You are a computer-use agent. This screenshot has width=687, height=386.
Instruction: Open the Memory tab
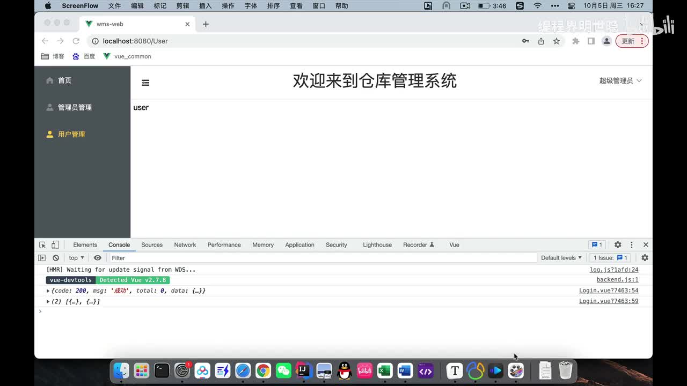pyautogui.click(x=263, y=244)
